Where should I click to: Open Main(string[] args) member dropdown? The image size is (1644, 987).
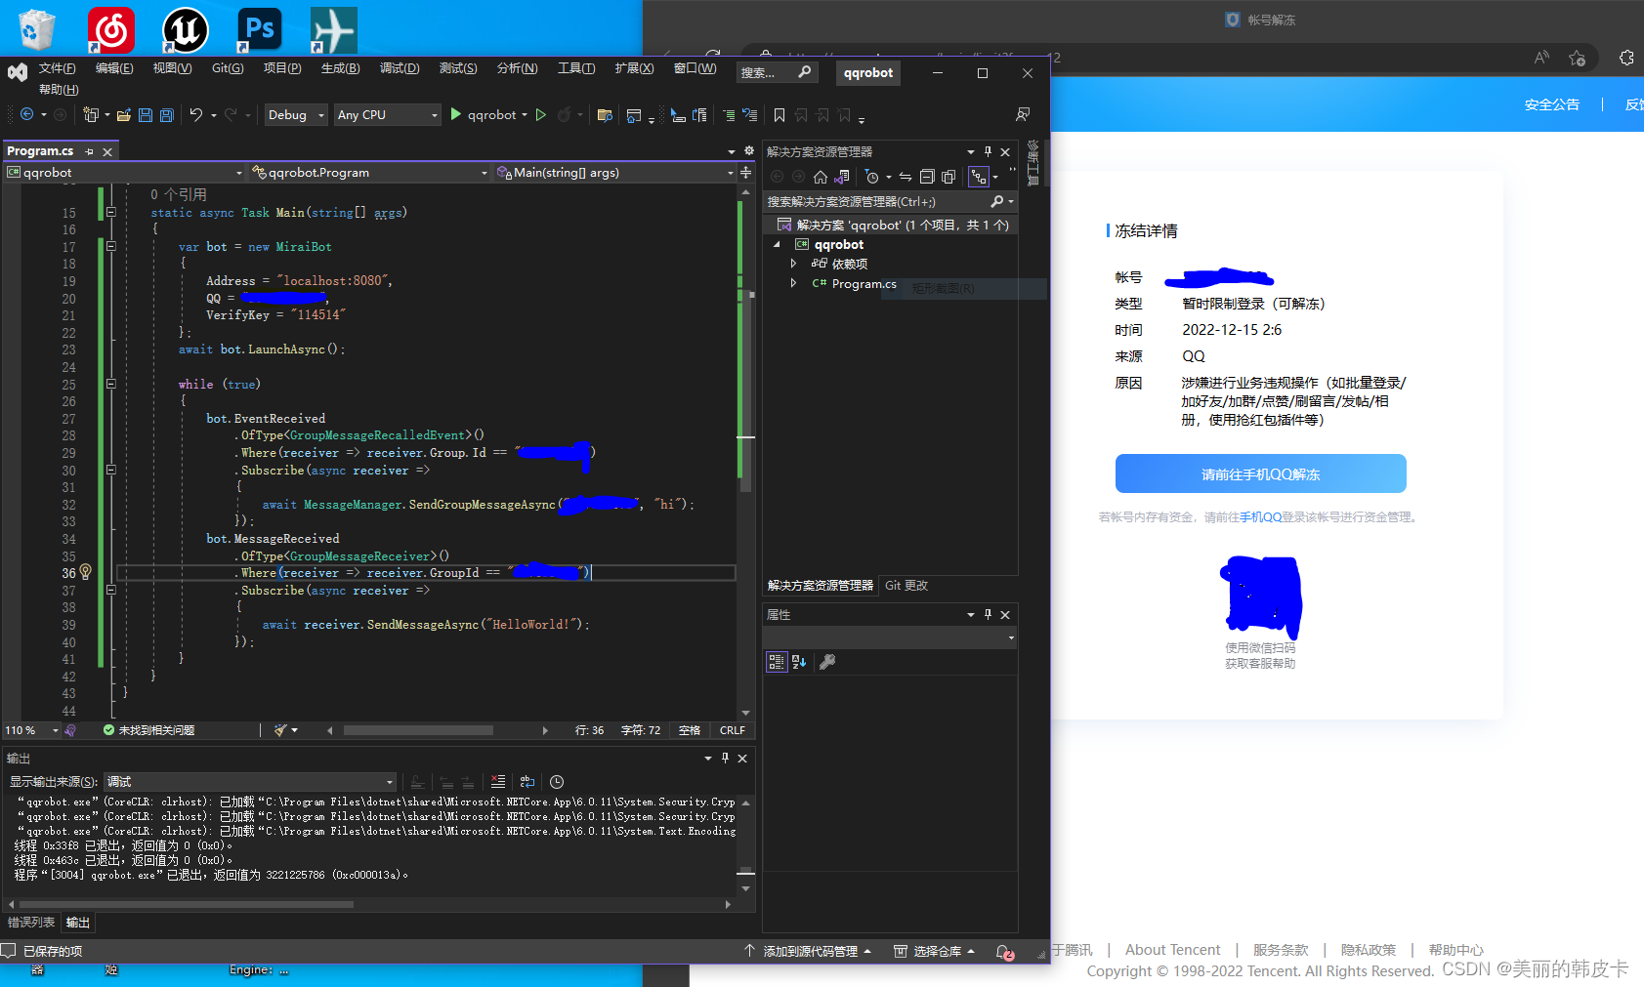coord(613,172)
